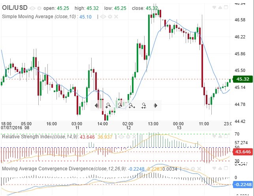
Task: Click the Relative Strength Index label
Action: [x=40, y=137]
